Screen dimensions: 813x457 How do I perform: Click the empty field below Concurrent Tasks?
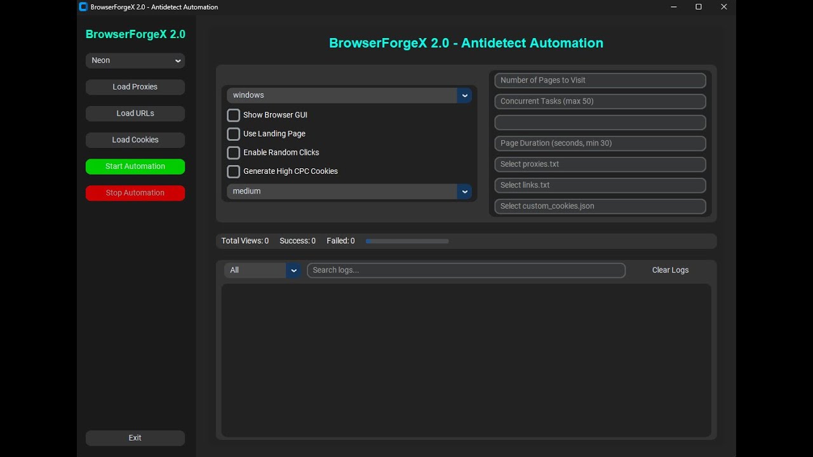coord(600,123)
